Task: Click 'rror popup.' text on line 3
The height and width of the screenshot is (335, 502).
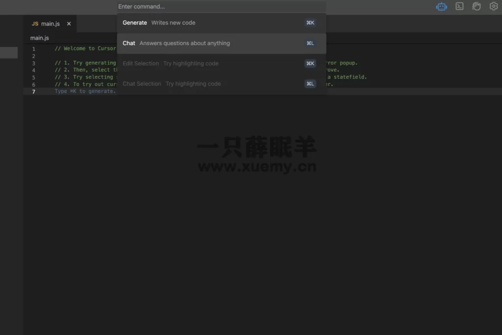Action: click(x=342, y=63)
